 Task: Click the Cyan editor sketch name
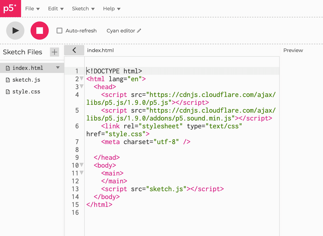tap(121, 31)
